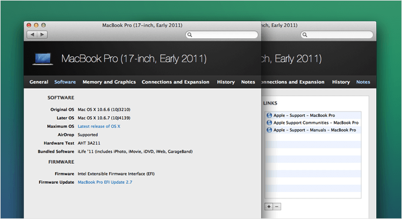Go forward with the right arrow button
402x219 pixels.
[x=42, y=35]
